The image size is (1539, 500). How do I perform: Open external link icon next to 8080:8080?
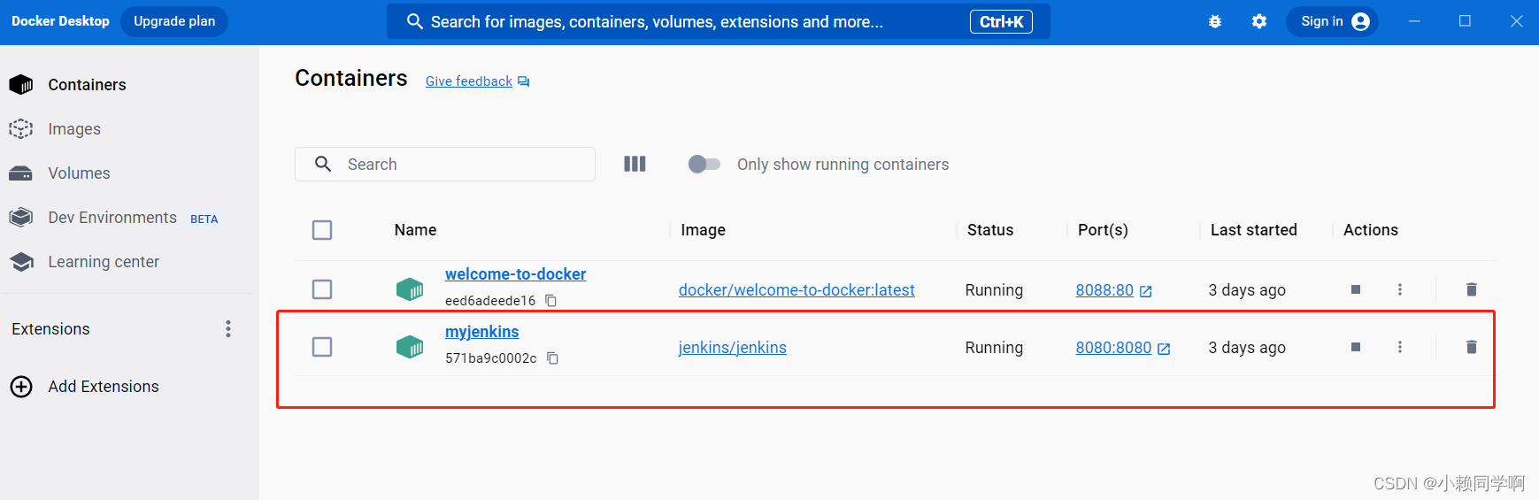pos(1164,349)
